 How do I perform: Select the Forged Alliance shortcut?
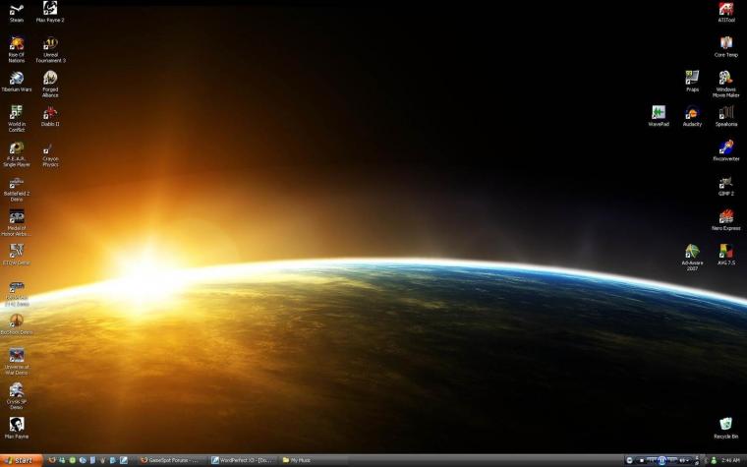coord(50,85)
